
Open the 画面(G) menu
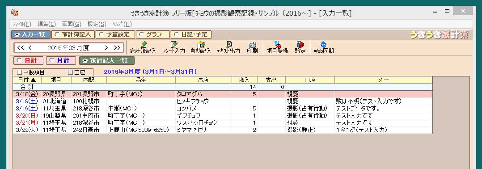(x=72, y=24)
